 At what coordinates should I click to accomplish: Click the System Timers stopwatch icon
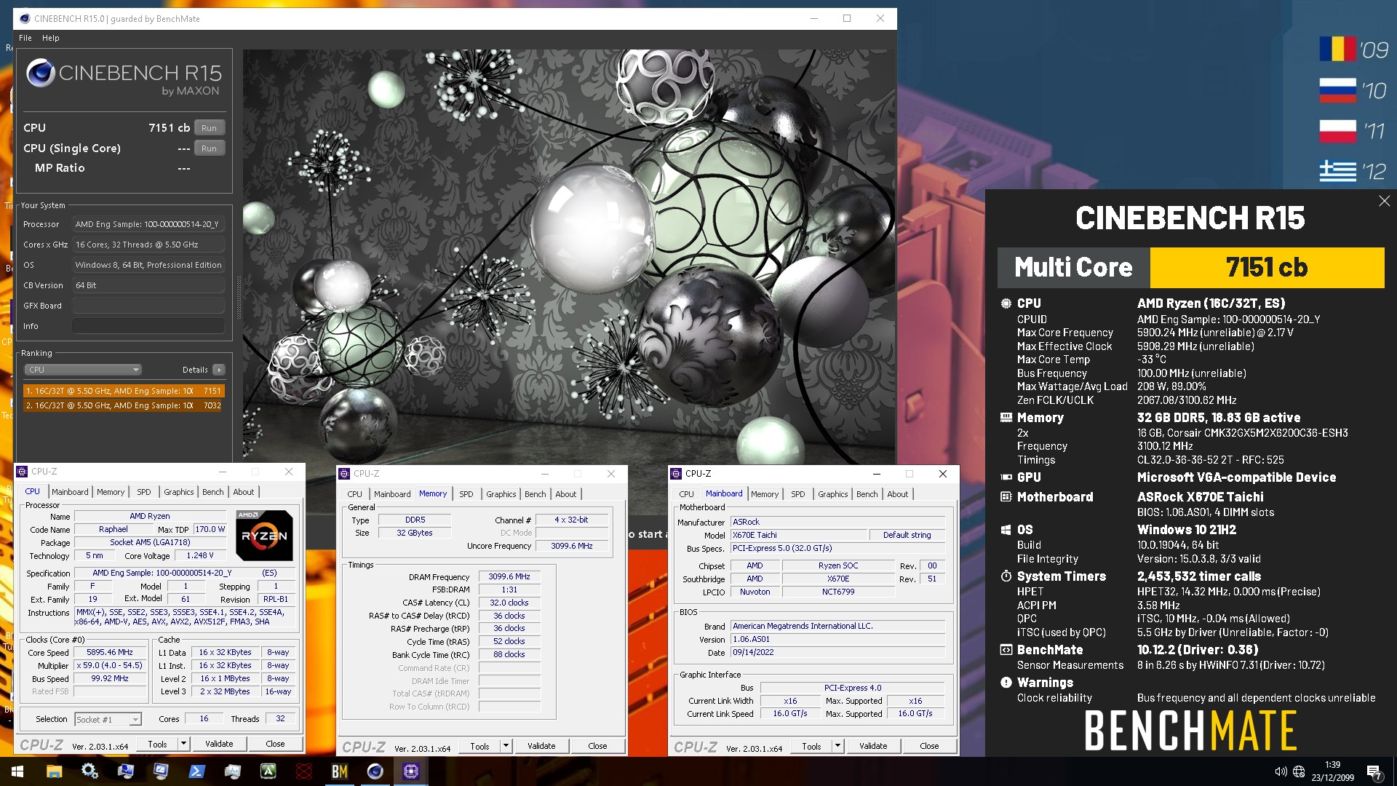(1006, 576)
